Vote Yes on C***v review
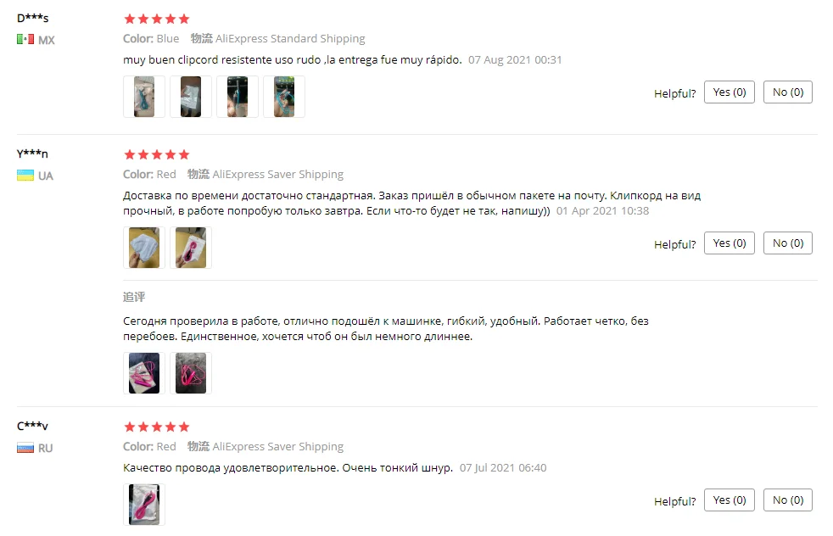 (x=730, y=500)
